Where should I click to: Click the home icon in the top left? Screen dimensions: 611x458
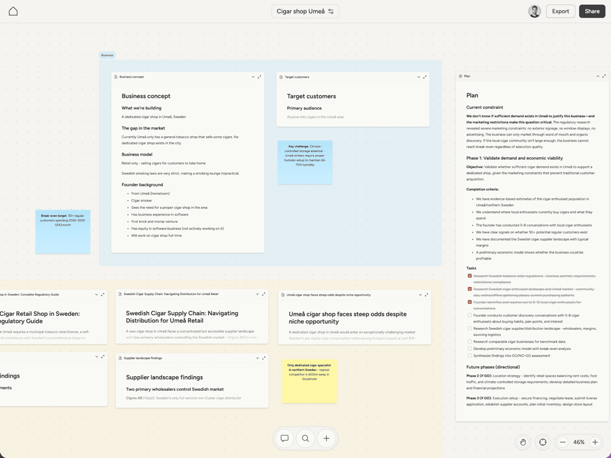click(x=13, y=11)
